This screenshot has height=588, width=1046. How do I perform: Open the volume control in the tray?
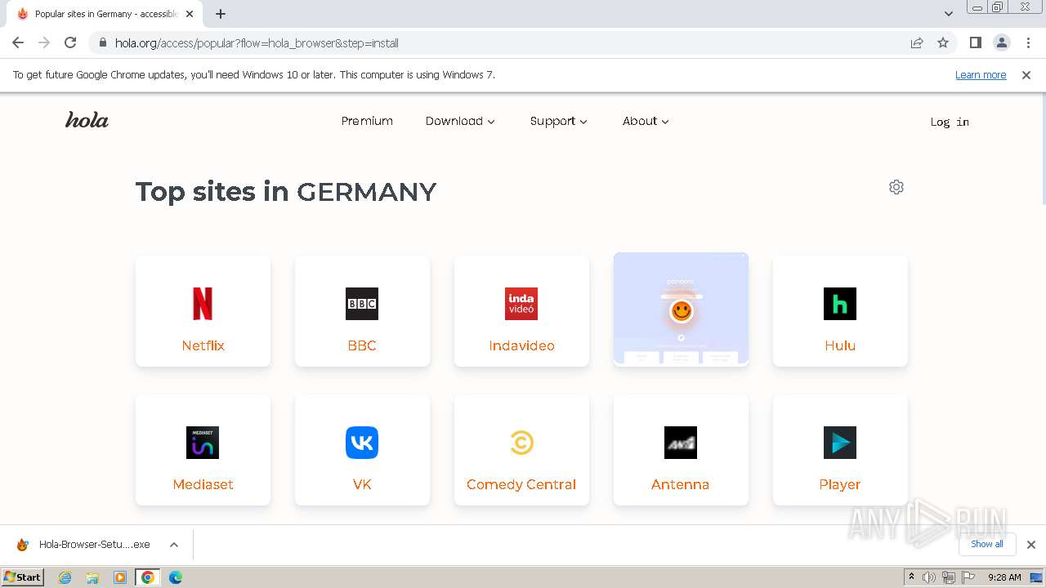929,577
